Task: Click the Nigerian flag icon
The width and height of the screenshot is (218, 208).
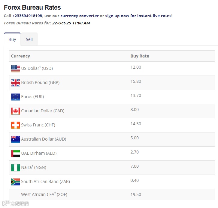Action: [16, 168]
